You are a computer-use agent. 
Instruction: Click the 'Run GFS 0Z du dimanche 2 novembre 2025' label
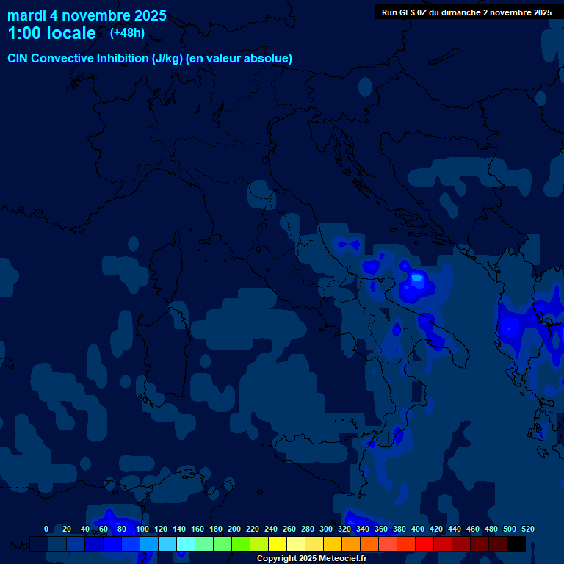pyautogui.click(x=466, y=12)
